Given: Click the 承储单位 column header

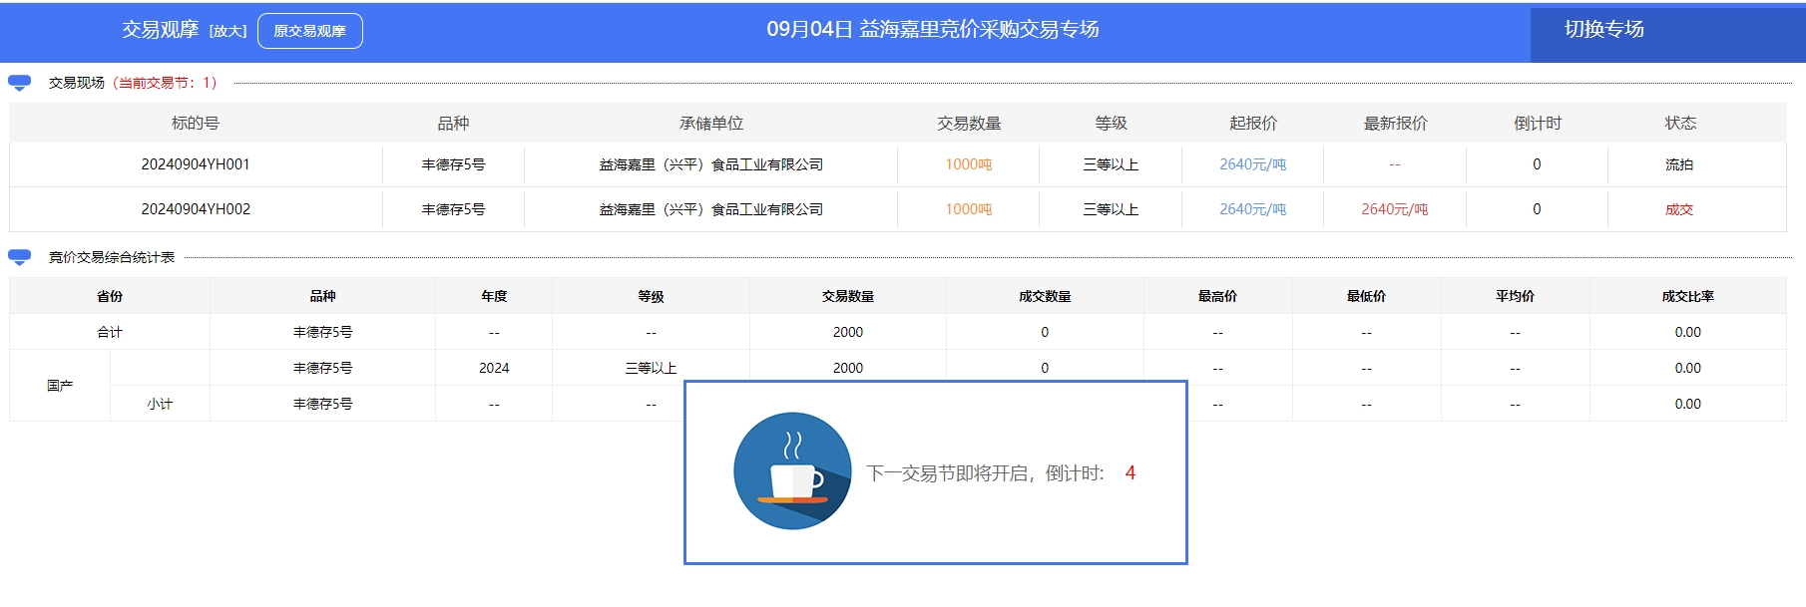Looking at the screenshot, I should tap(711, 124).
